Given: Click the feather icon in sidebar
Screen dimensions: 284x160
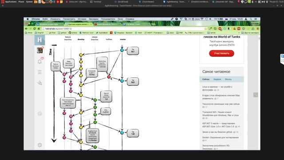Looking at the screenshot, I should click(x=39, y=83).
